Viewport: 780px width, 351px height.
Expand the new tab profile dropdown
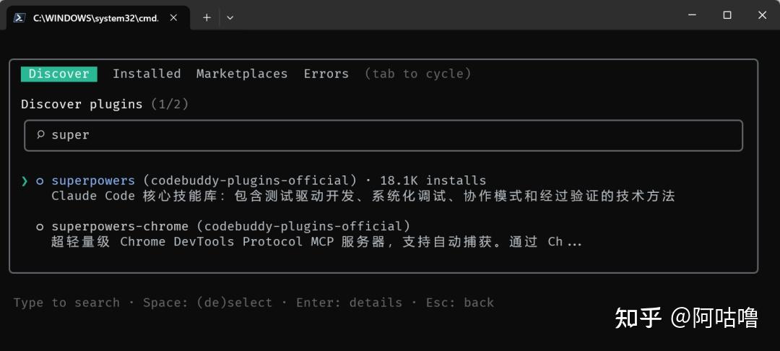tap(230, 17)
